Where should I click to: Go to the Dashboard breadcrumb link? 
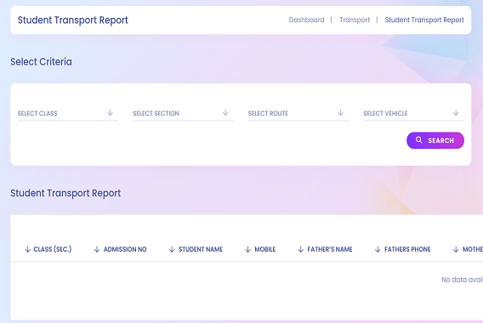306,20
